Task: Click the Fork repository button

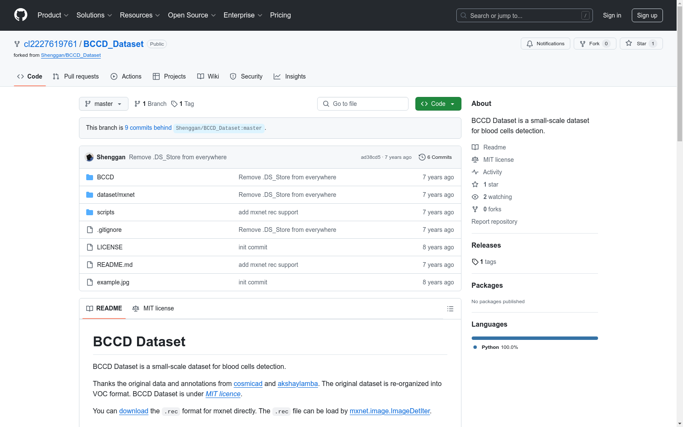Action: tap(595, 44)
